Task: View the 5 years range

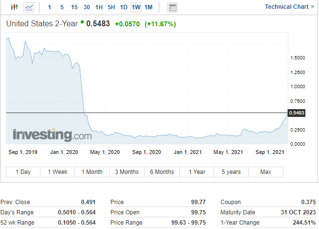Action: point(231,172)
